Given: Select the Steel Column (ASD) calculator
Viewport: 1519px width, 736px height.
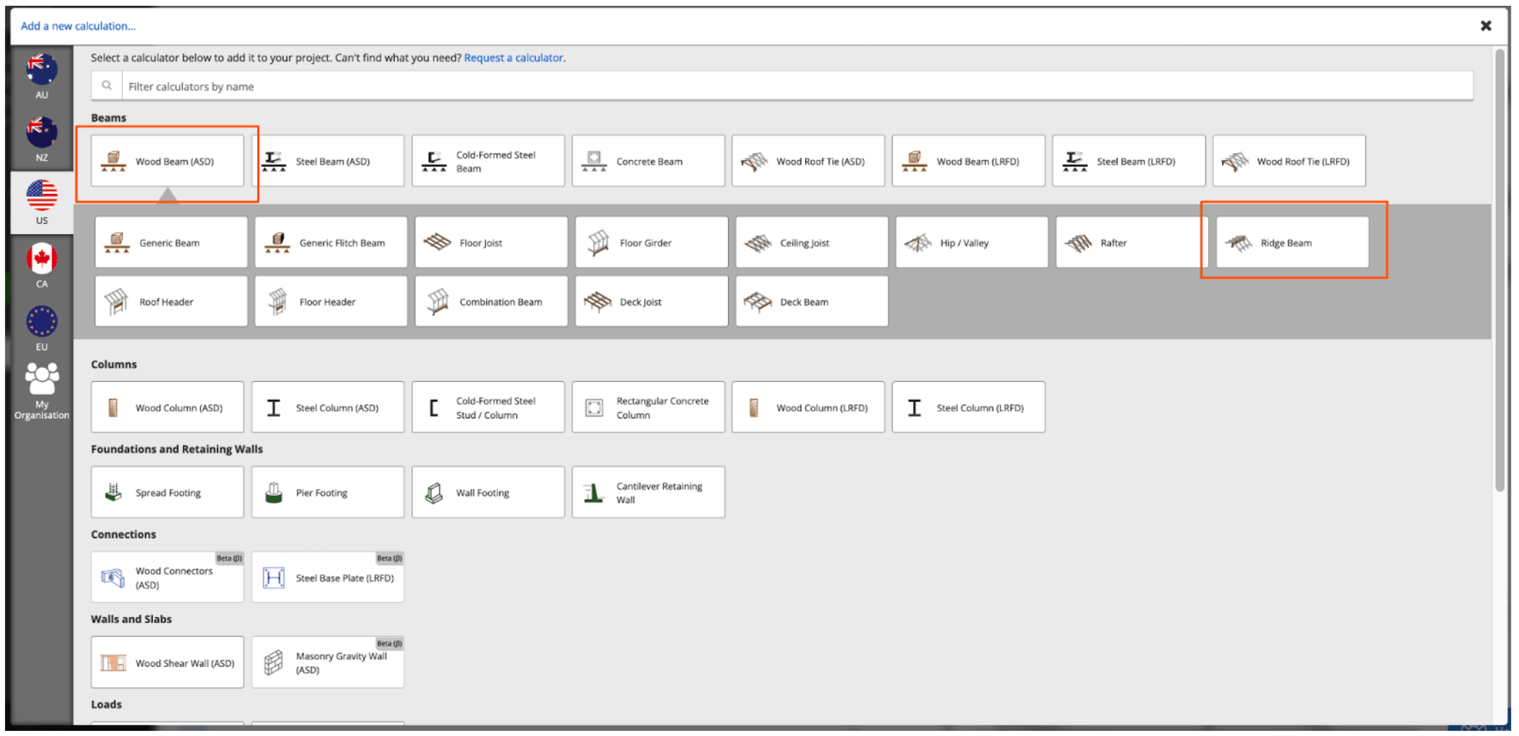Looking at the screenshot, I should pyautogui.click(x=328, y=407).
